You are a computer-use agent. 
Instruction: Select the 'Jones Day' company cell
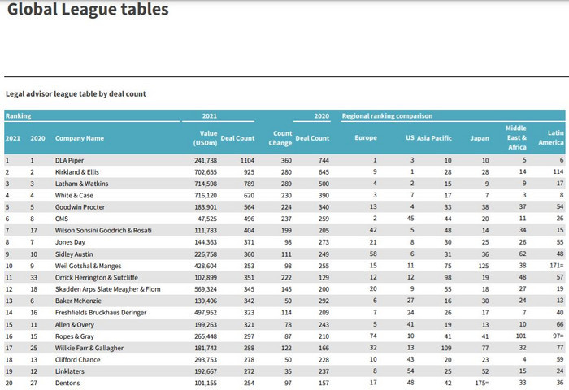pyautogui.click(x=70, y=242)
